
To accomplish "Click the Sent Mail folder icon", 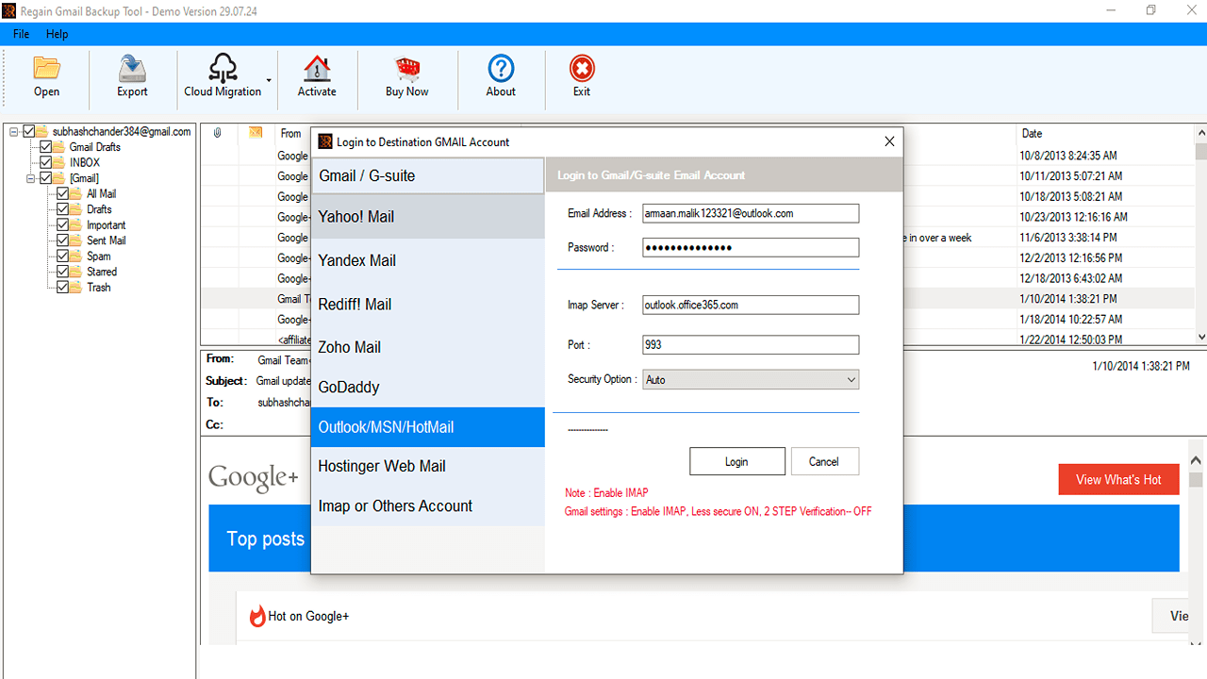I will 77,240.
